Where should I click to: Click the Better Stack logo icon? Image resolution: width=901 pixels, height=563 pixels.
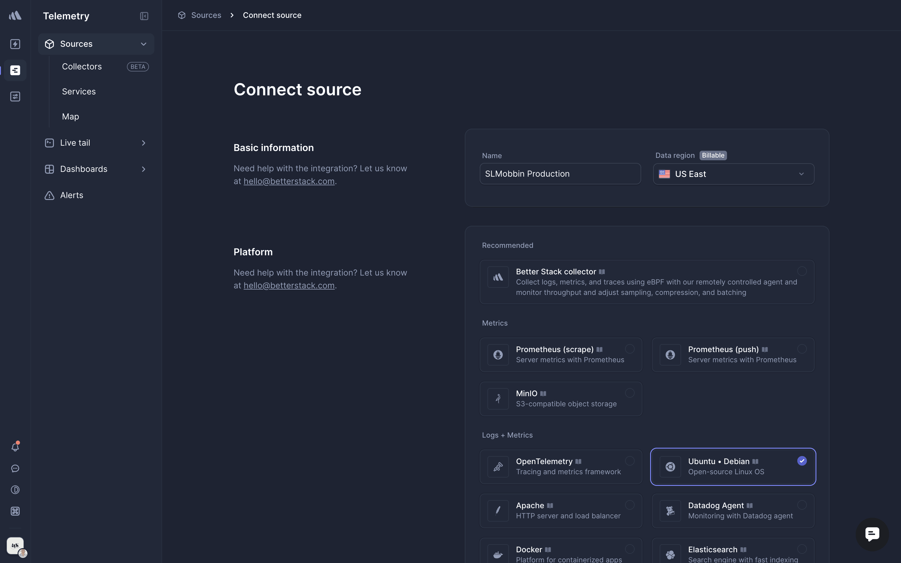(x=15, y=15)
